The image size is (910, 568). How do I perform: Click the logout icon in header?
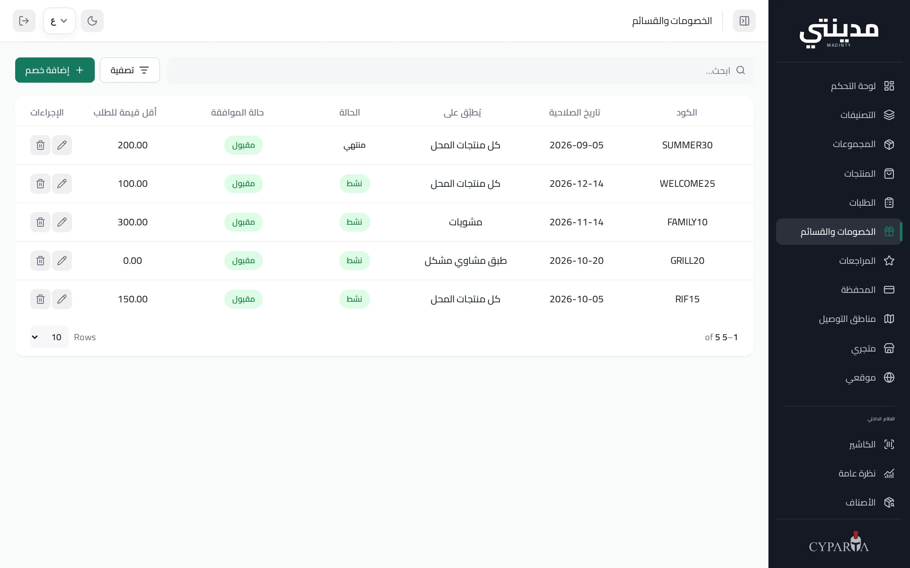24,21
